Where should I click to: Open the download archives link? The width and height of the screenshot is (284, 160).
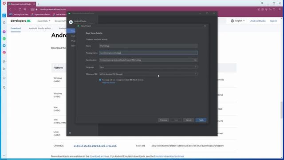[99, 156]
